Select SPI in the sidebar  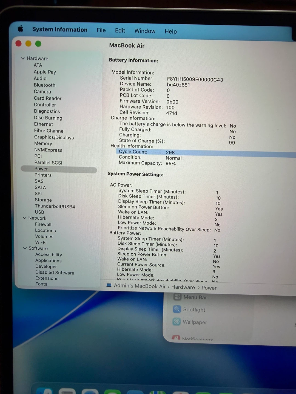[38, 193]
